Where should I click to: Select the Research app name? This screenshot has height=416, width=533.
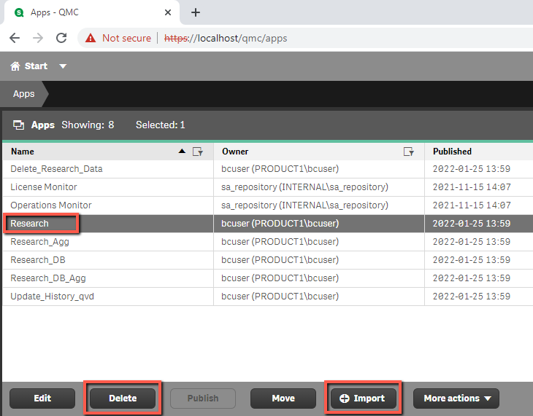coord(30,224)
